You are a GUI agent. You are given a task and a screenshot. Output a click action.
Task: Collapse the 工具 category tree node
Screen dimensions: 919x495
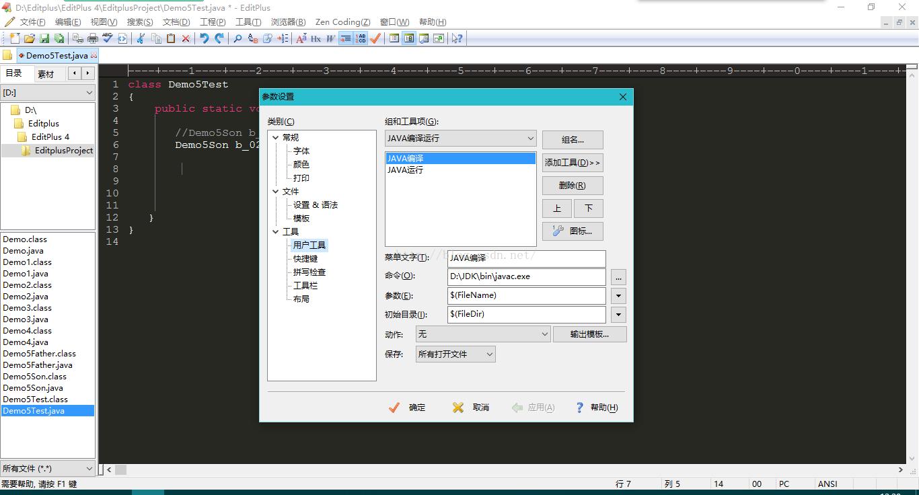(276, 232)
